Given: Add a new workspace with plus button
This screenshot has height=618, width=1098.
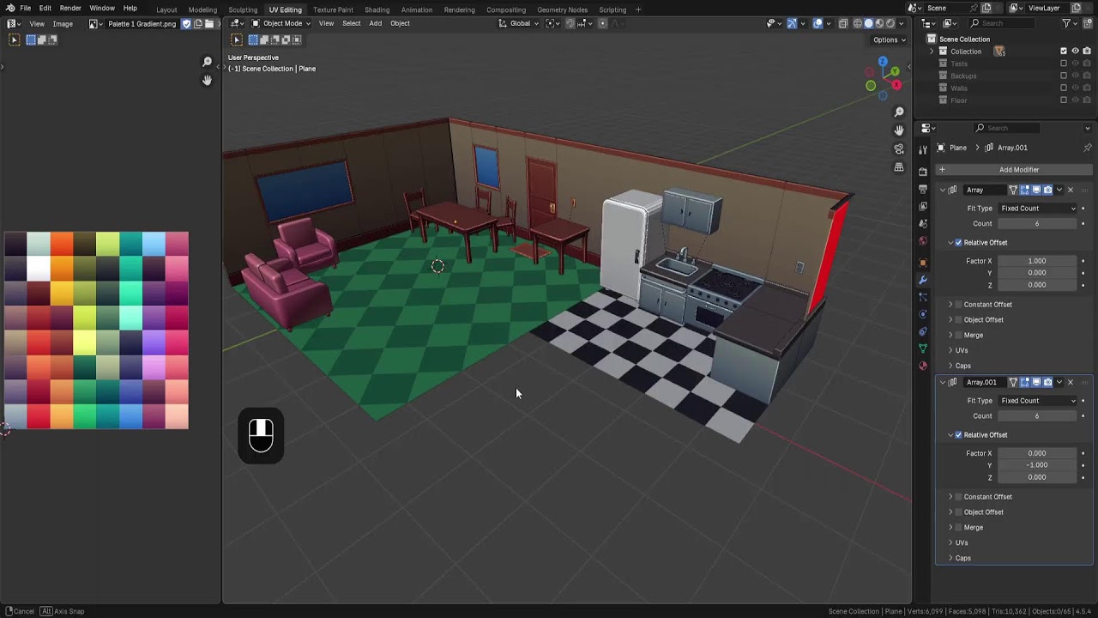Looking at the screenshot, I should tap(638, 9).
